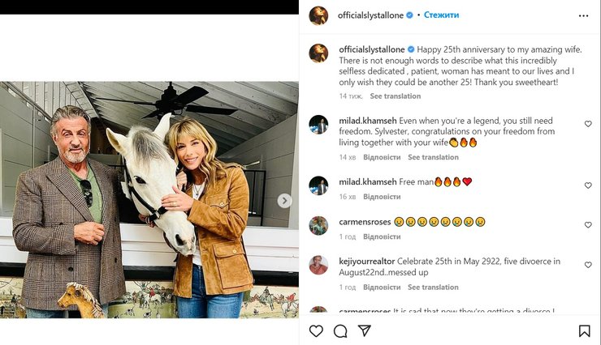Open carmensroses profile picture
Screen dimensions: 601x345
tap(318, 225)
